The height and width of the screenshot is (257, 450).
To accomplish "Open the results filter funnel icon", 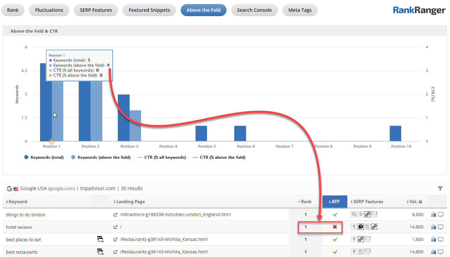I will pyautogui.click(x=440, y=188).
